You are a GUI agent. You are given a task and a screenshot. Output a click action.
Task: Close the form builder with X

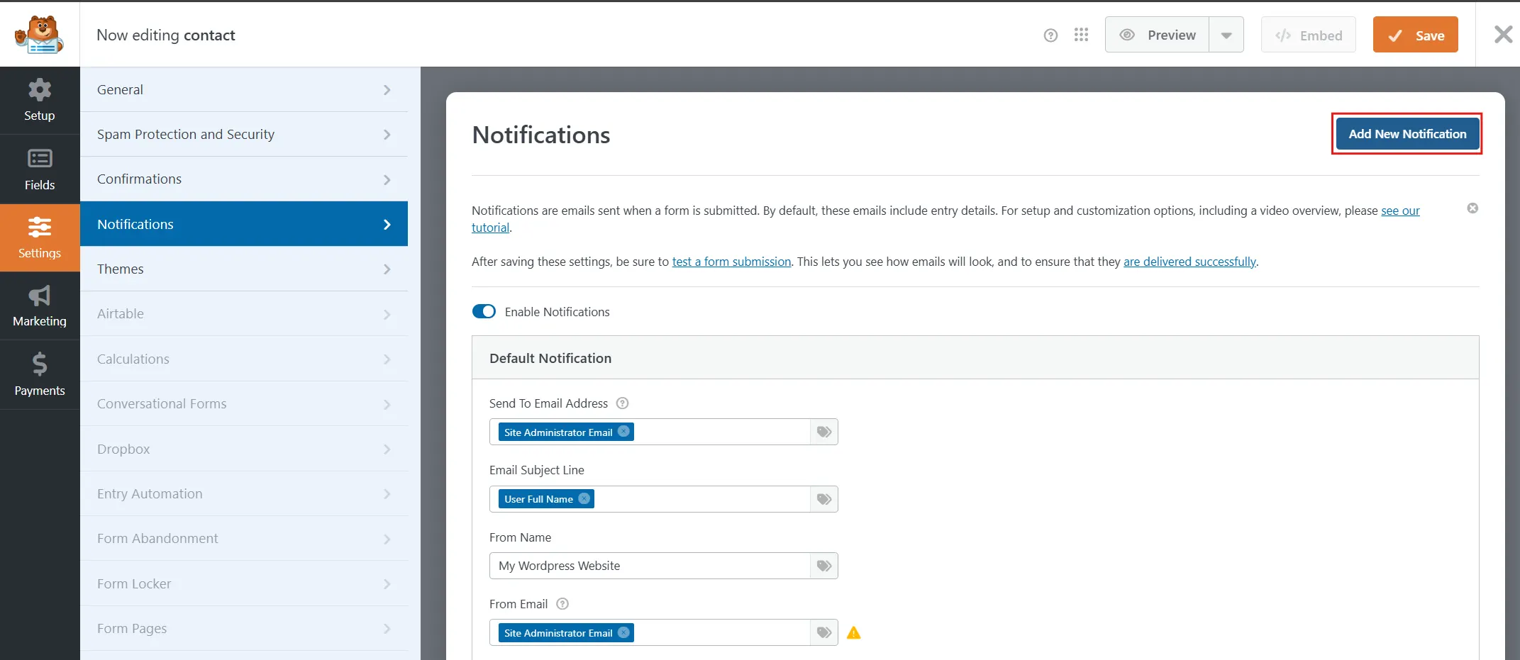[1503, 34]
